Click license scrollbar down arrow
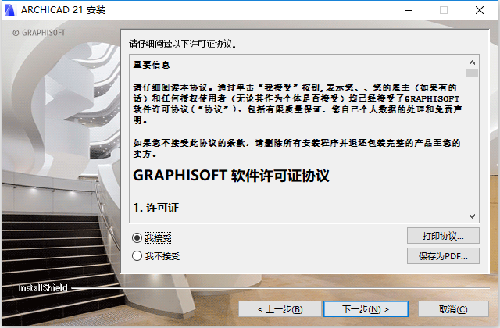Screen dimensions: 500x328 pos(472,216)
